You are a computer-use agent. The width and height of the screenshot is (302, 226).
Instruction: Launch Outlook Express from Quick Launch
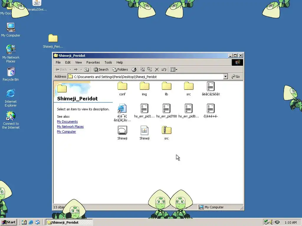[x=37, y=222]
